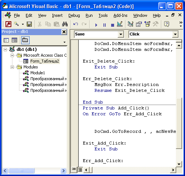This screenshot has width=185, height=176.
Task: Open the Object Browser icon
Action: (147, 24)
